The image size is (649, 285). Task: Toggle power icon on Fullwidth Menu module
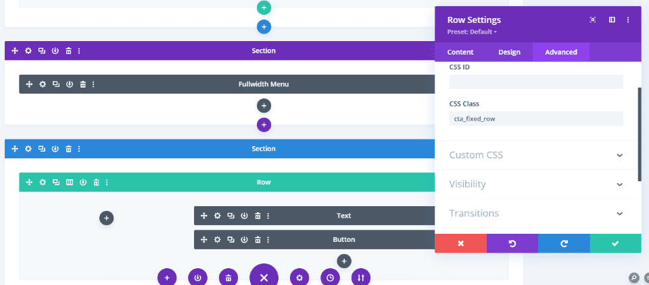coord(70,84)
